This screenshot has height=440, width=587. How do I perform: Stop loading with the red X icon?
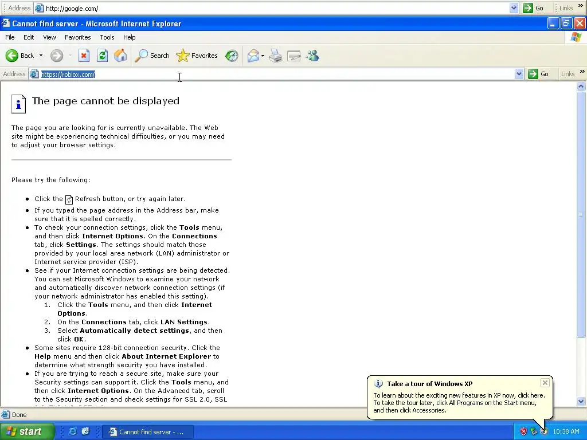(84, 56)
